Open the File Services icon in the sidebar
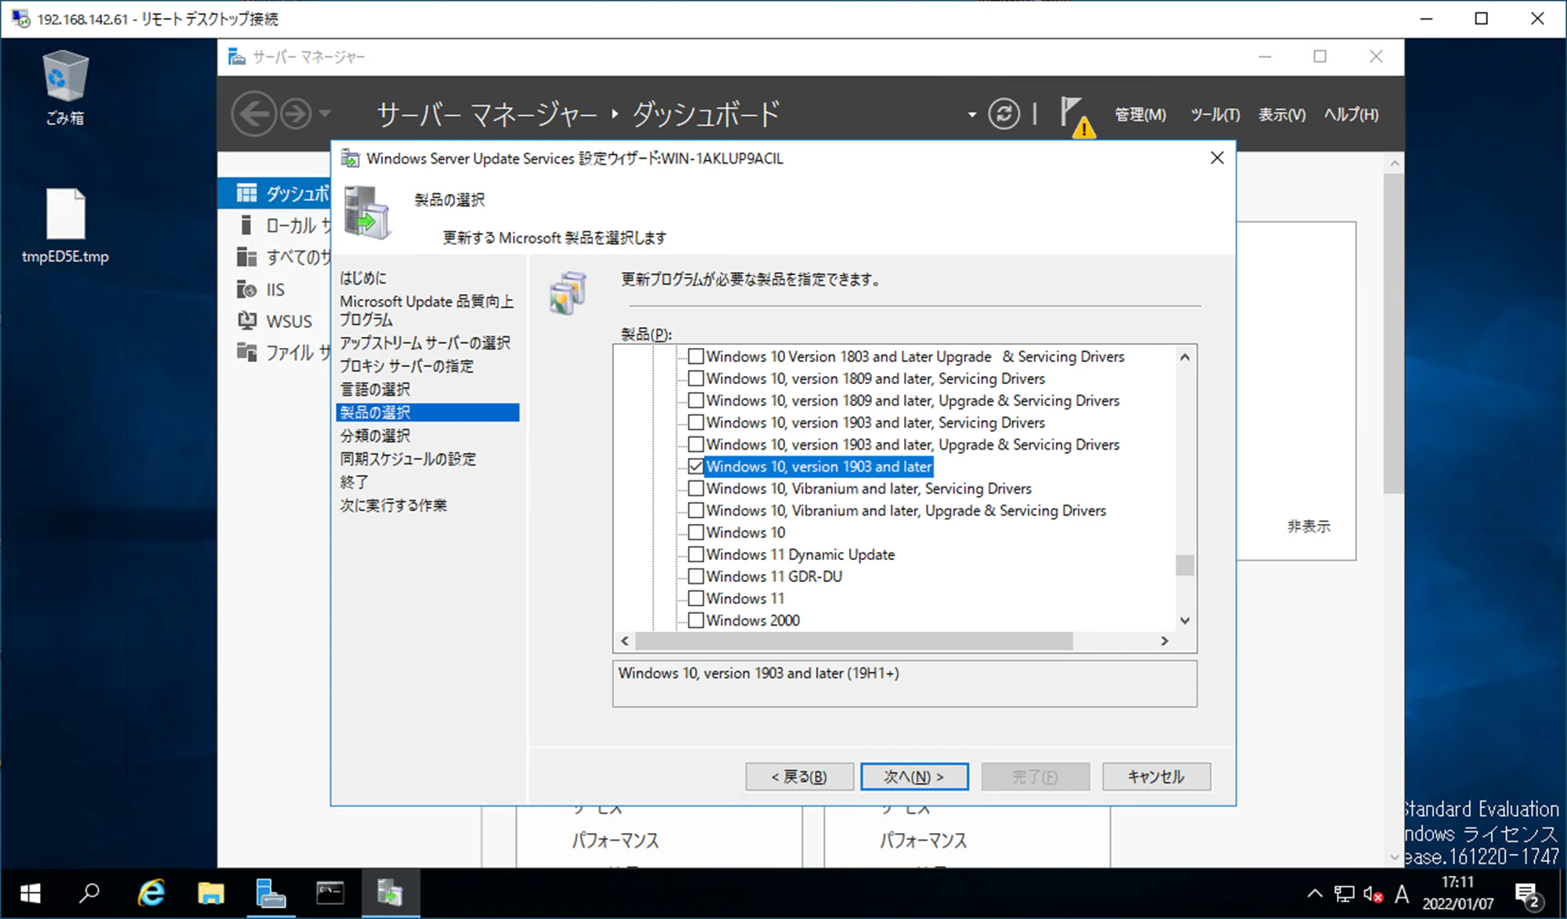 pyautogui.click(x=247, y=353)
